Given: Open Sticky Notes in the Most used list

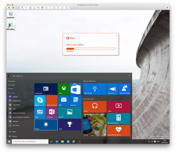Looking at the screenshot, I should [14, 105].
